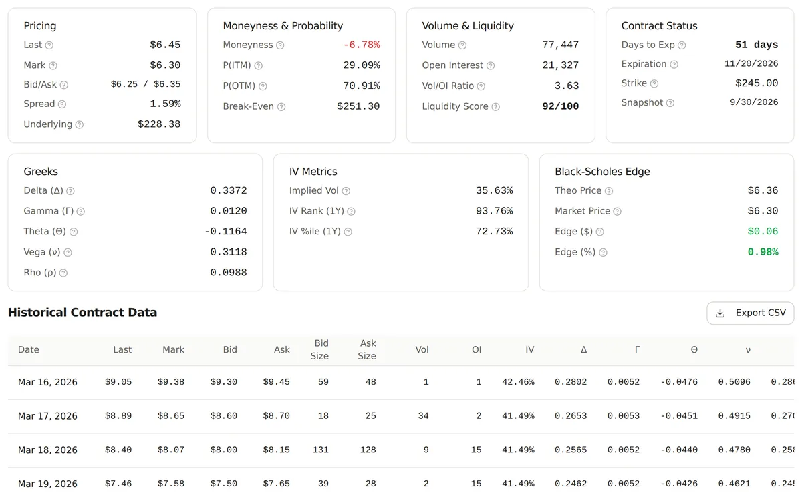The image size is (802, 501).
Task: Sort by the Vol column header
Action: pyautogui.click(x=422, y=349)
